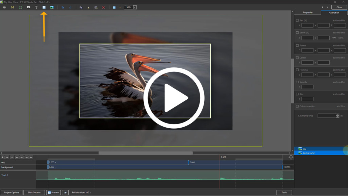
Task: Select the Text tool T icon
Action: click(x=36, y=7)
